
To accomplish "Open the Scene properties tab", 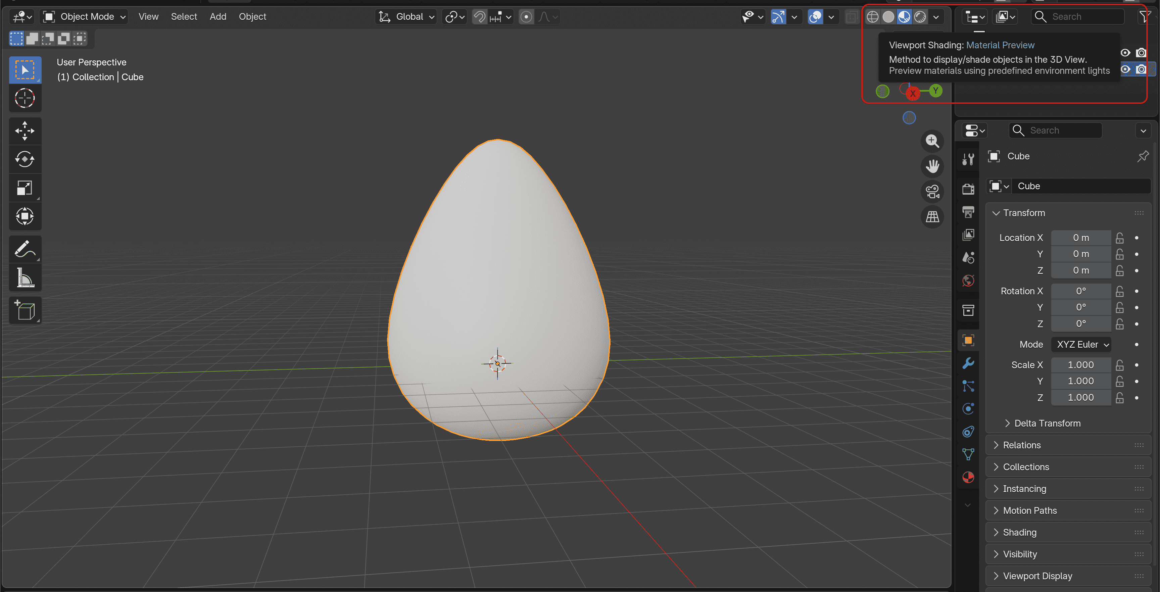I will tap(968, 257).
